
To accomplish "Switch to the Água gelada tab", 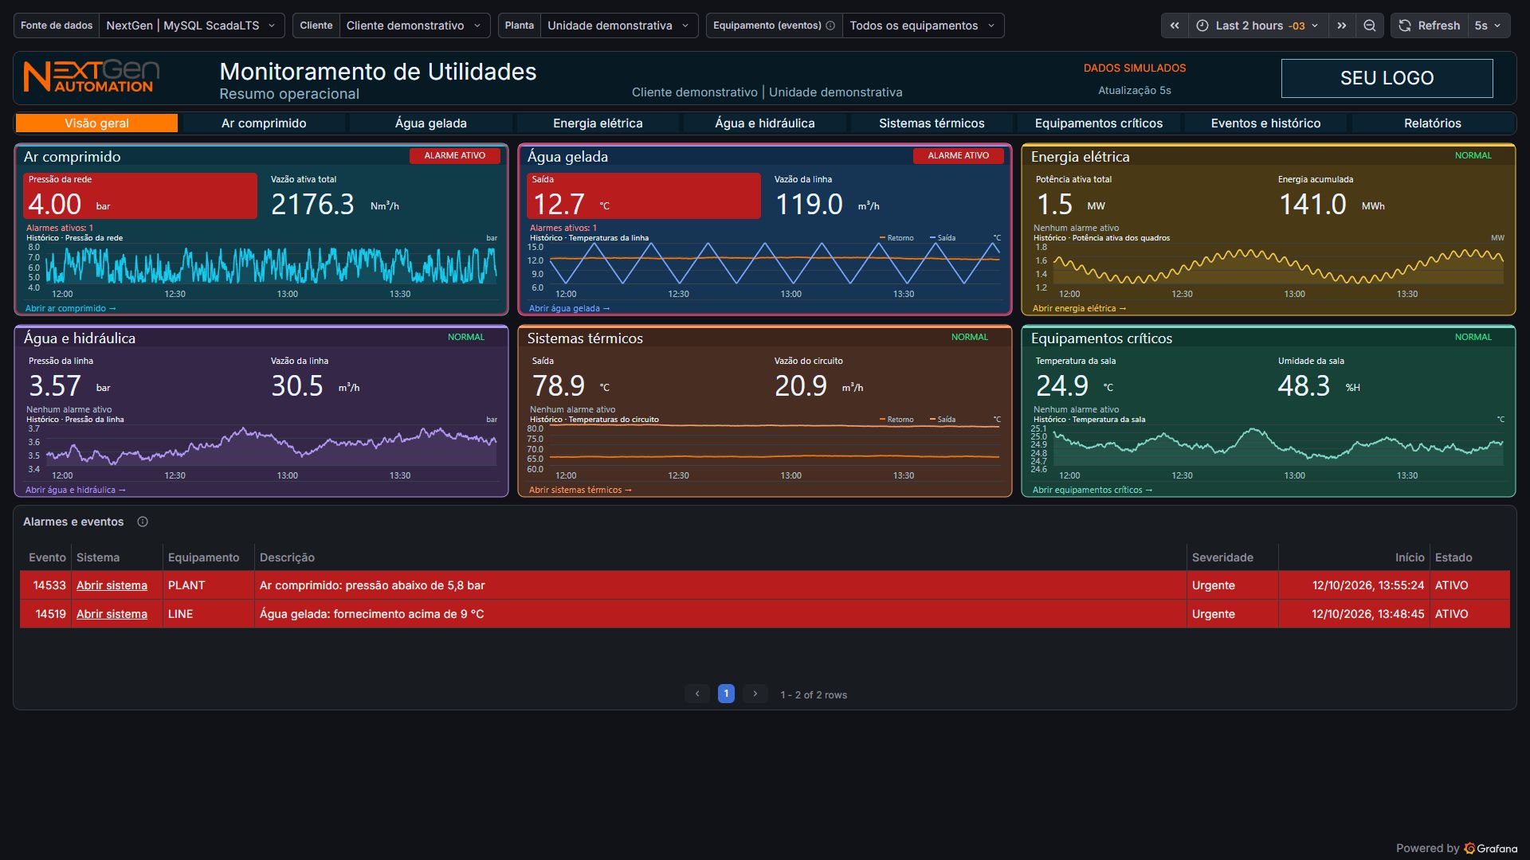I will [x=431, y=123].
